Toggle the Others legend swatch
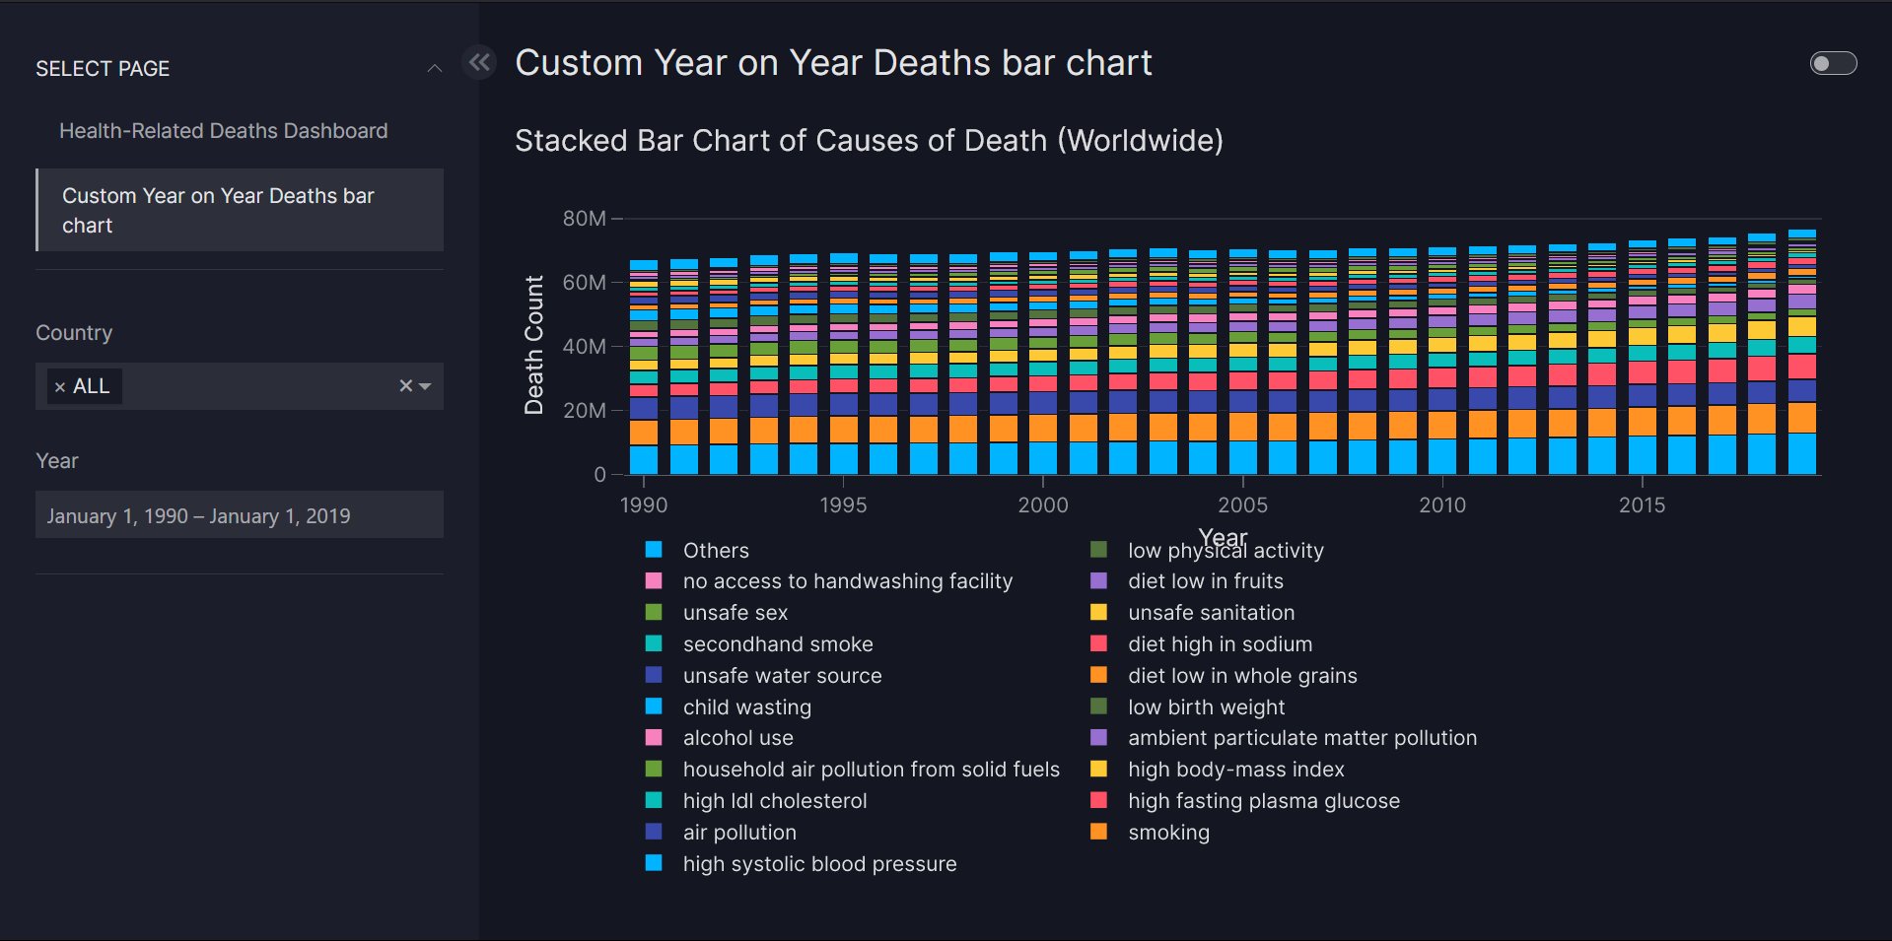 [x=654, y=550]
